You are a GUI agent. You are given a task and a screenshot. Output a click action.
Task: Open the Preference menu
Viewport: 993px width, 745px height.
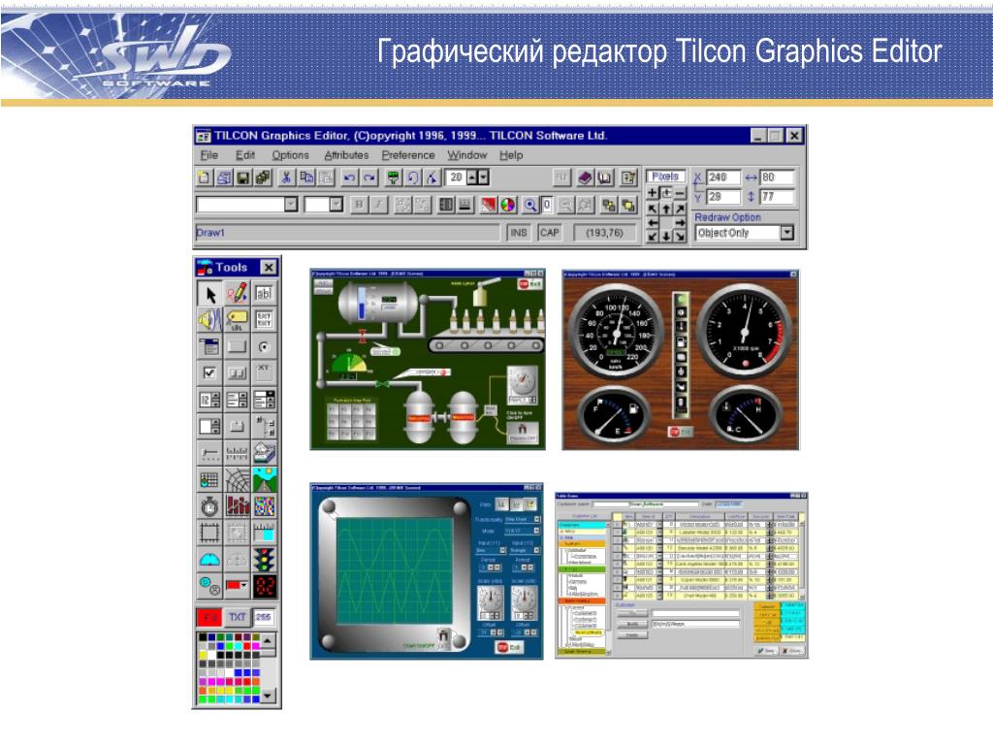click(408, 155)
